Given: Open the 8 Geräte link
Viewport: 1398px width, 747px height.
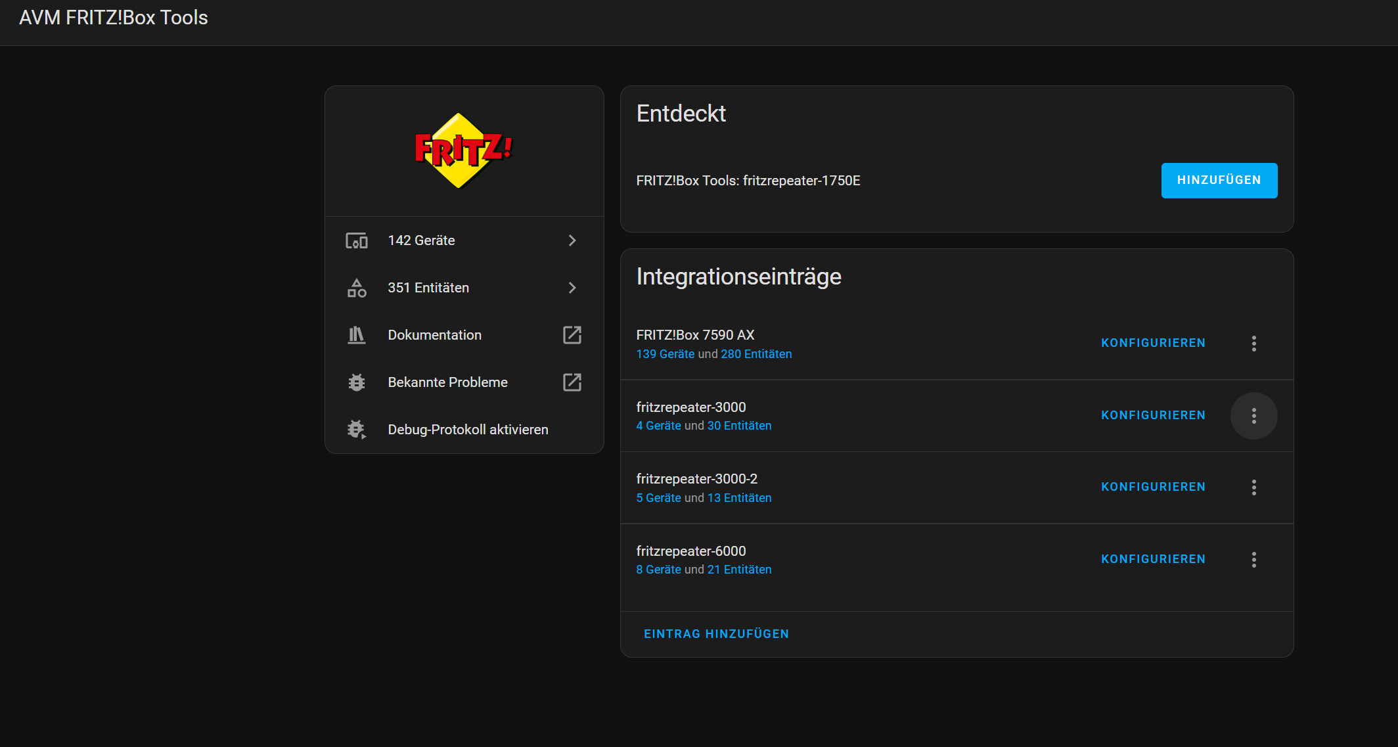Looking at the screenshot, I should coord(658,570).
